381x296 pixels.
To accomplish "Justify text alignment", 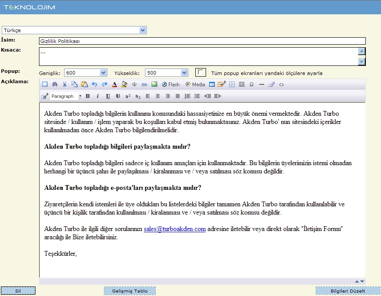I will 178,96.
